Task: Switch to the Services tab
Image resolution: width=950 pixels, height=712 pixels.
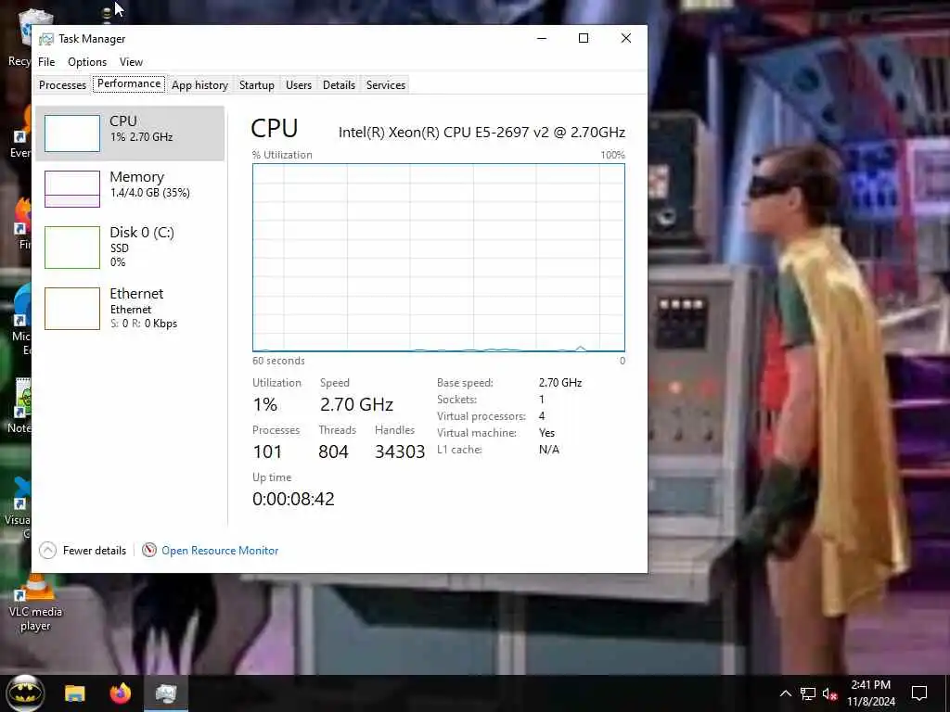Action: [x=385, y=84]
